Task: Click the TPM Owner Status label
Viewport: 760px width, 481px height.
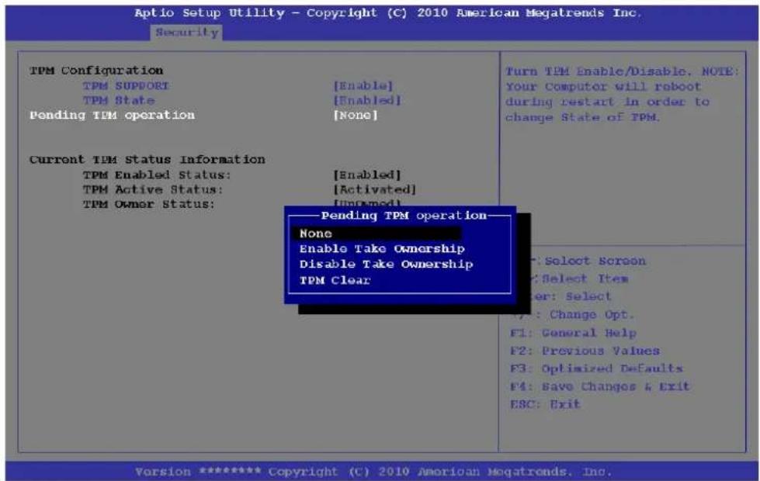Action: [148, 204]
